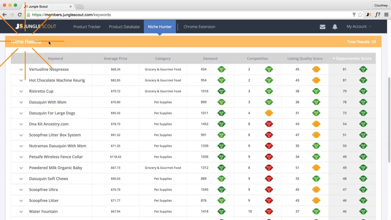This screenshot has width=391, height=220.
Task: Click the page vertical scrollbar thumb
Action: coord(389,120)
